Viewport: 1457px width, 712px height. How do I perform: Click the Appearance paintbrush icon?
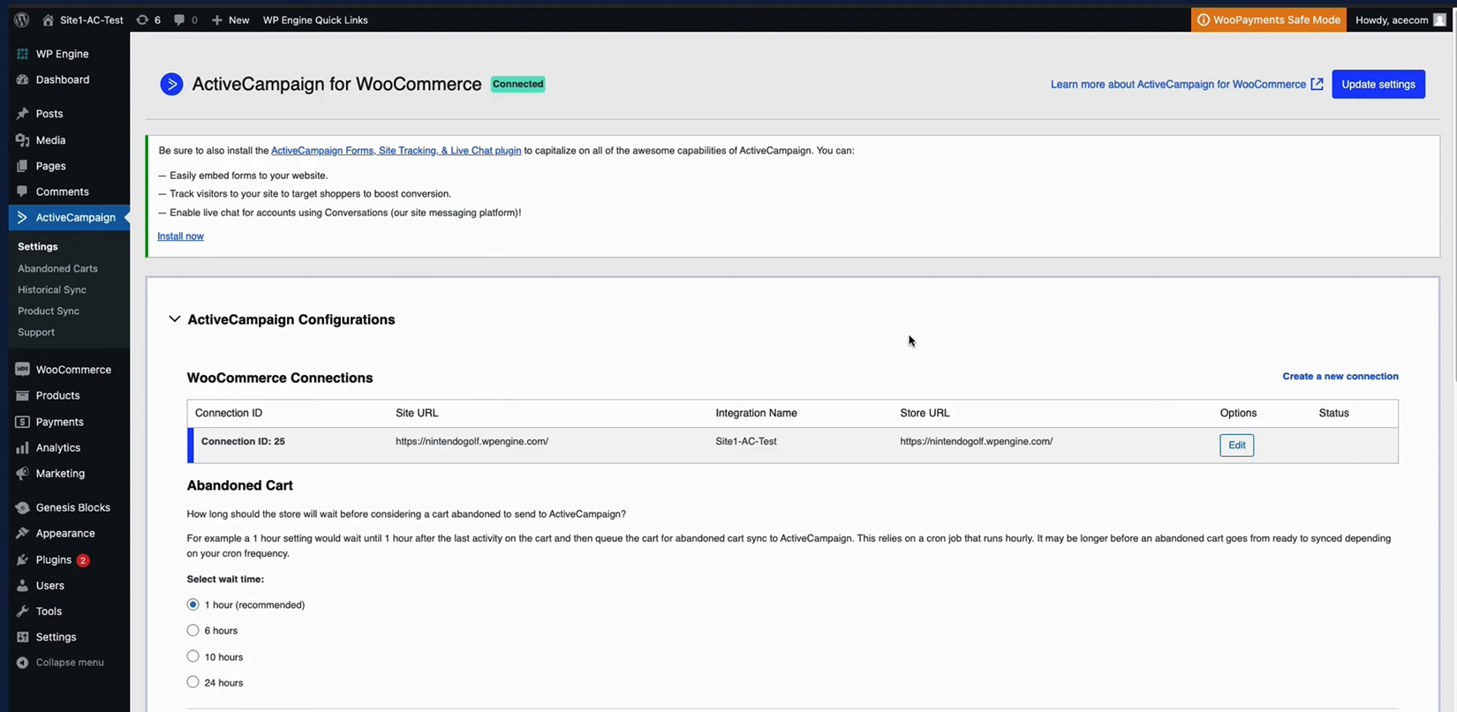coord(22,533)
